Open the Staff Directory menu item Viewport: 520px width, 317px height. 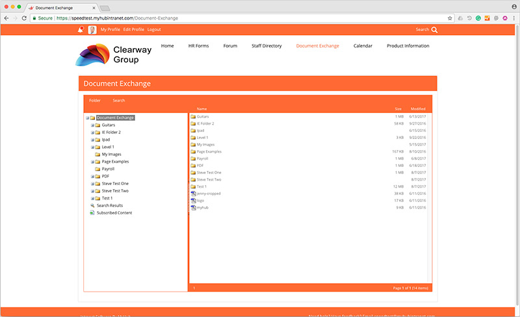266,46
